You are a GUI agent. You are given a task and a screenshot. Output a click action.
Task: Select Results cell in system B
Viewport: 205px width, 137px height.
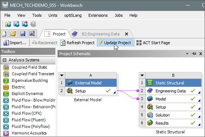pos(173,123)
